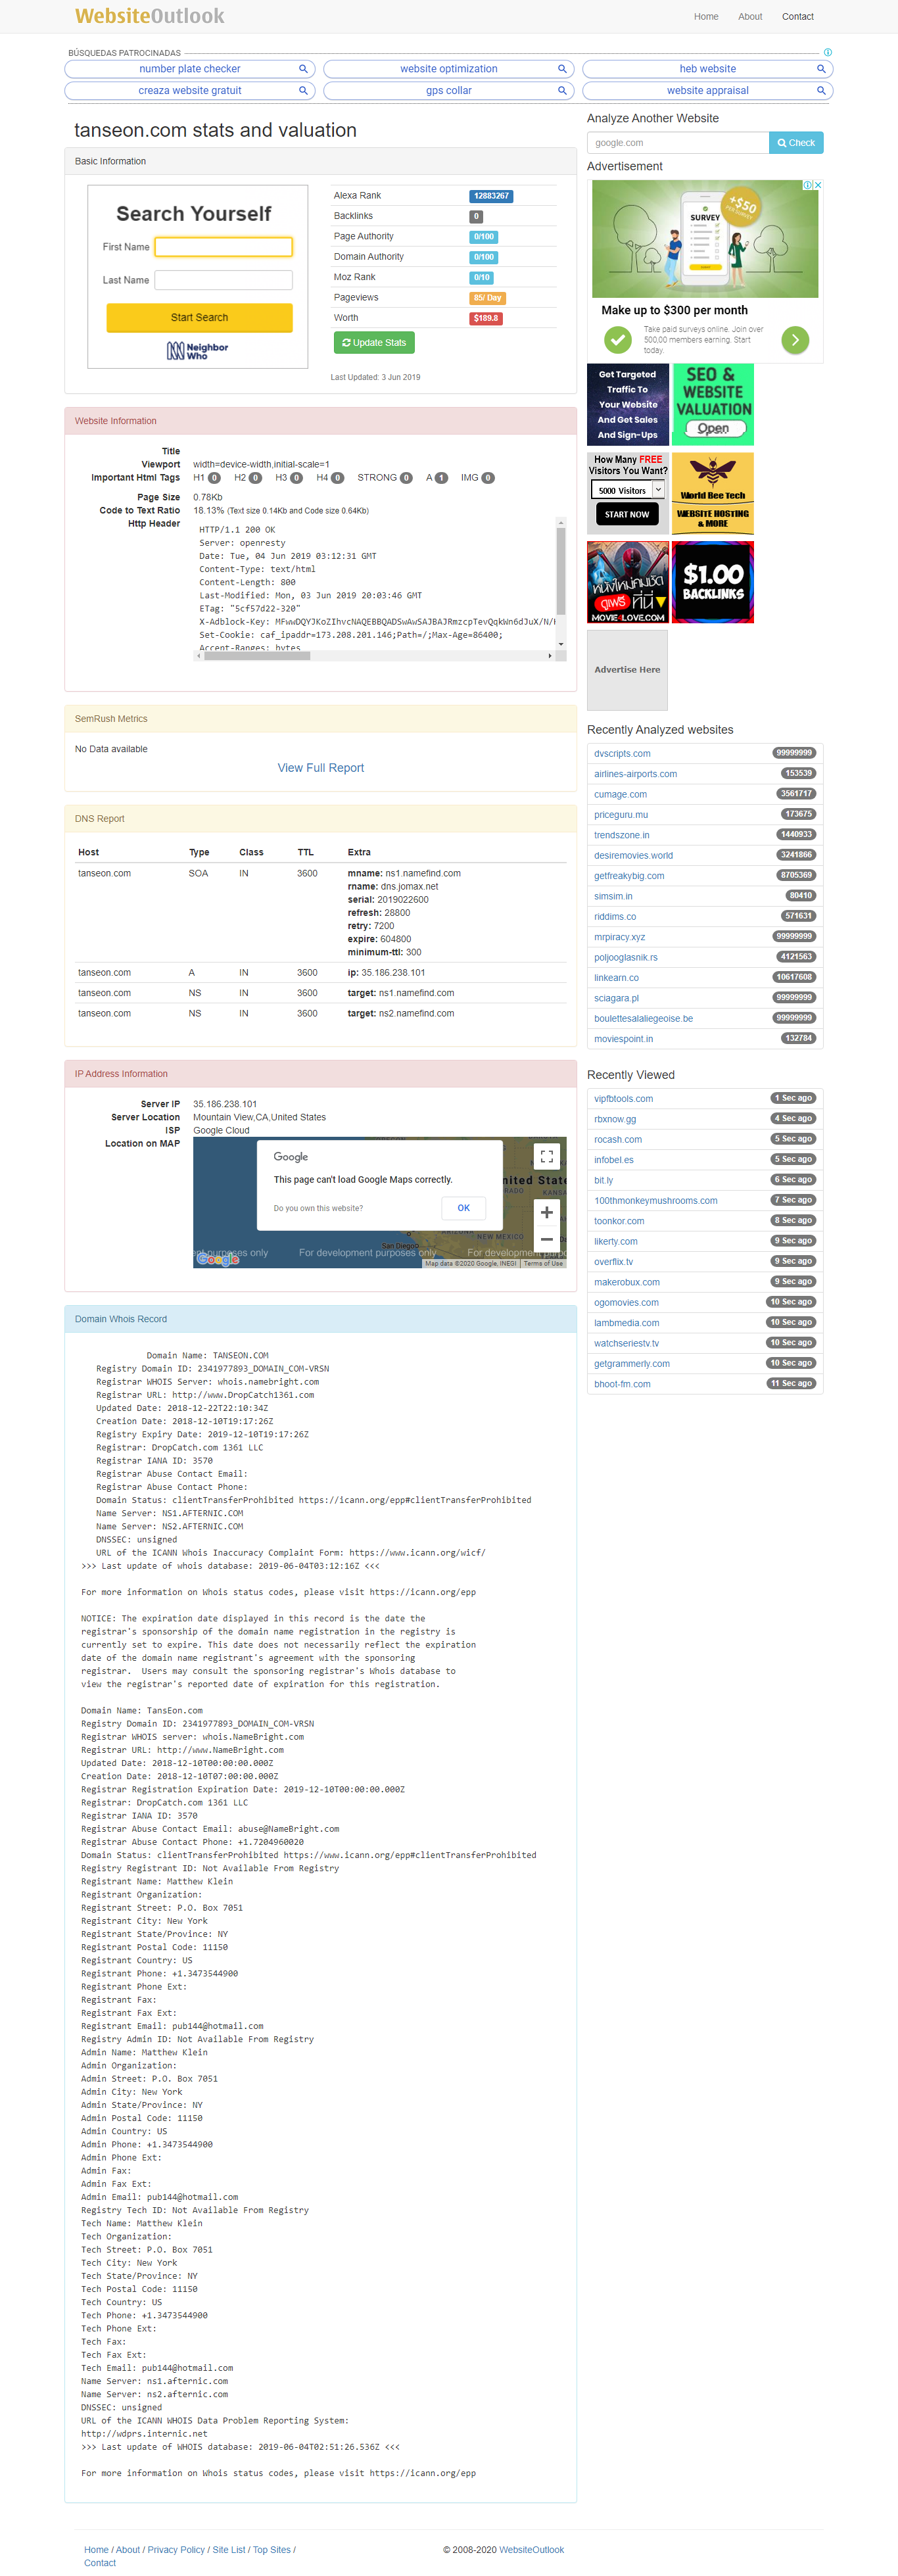The image size is (898, 2576).
Task: Open bhoot-fm.com in Recently Viewed
Action: pyautogui.click(x=622, y=1385)
